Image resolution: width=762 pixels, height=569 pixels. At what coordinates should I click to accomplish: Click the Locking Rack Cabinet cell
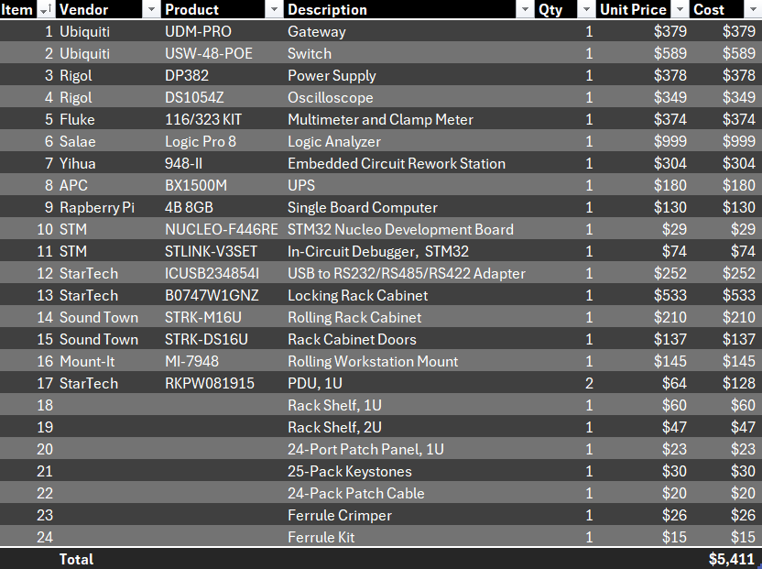409,296
